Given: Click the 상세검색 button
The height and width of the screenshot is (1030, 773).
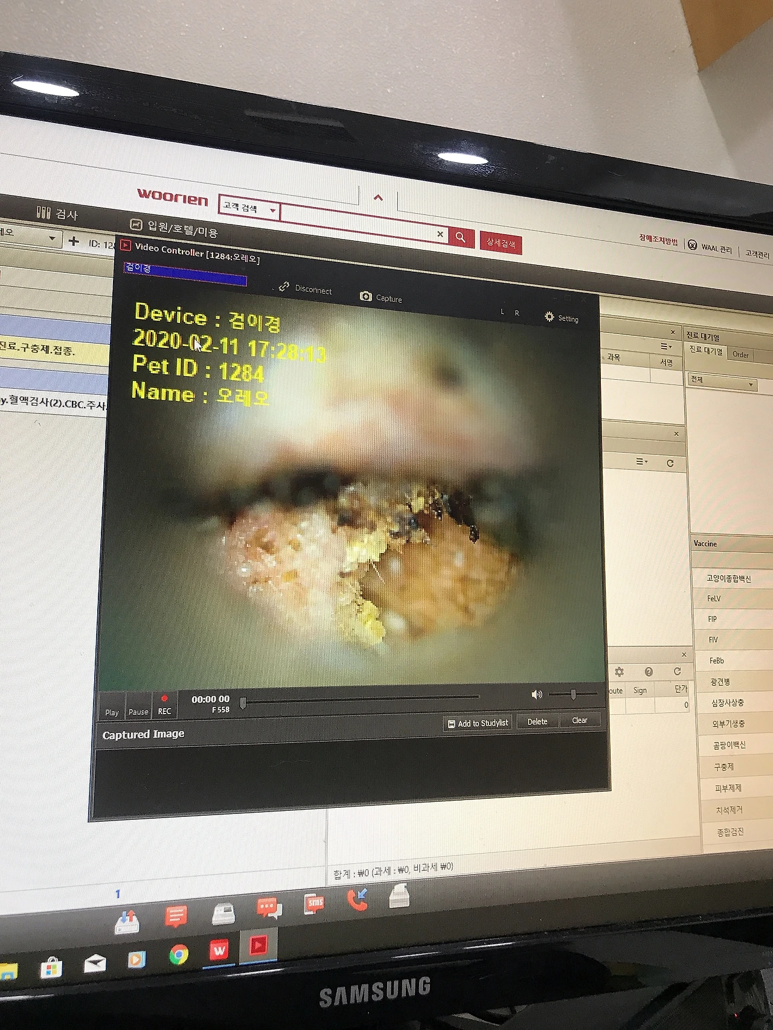Looking at the screenshot, I should pos(501,243).
